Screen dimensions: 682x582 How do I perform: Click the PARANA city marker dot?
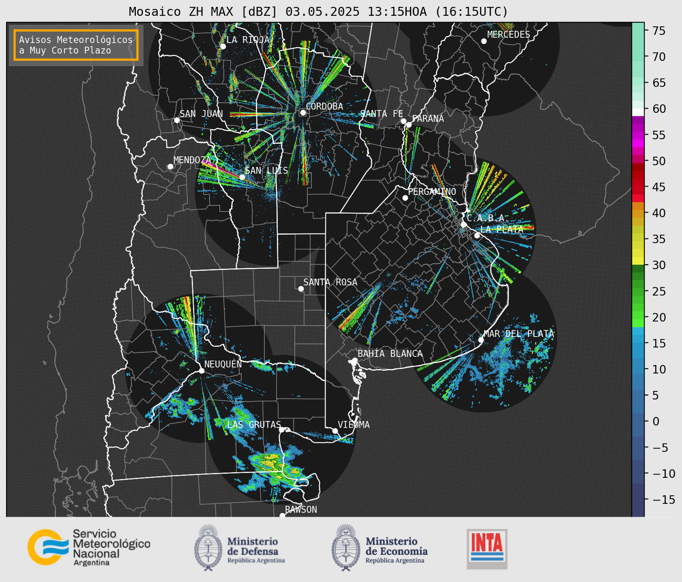coord(409,125)
